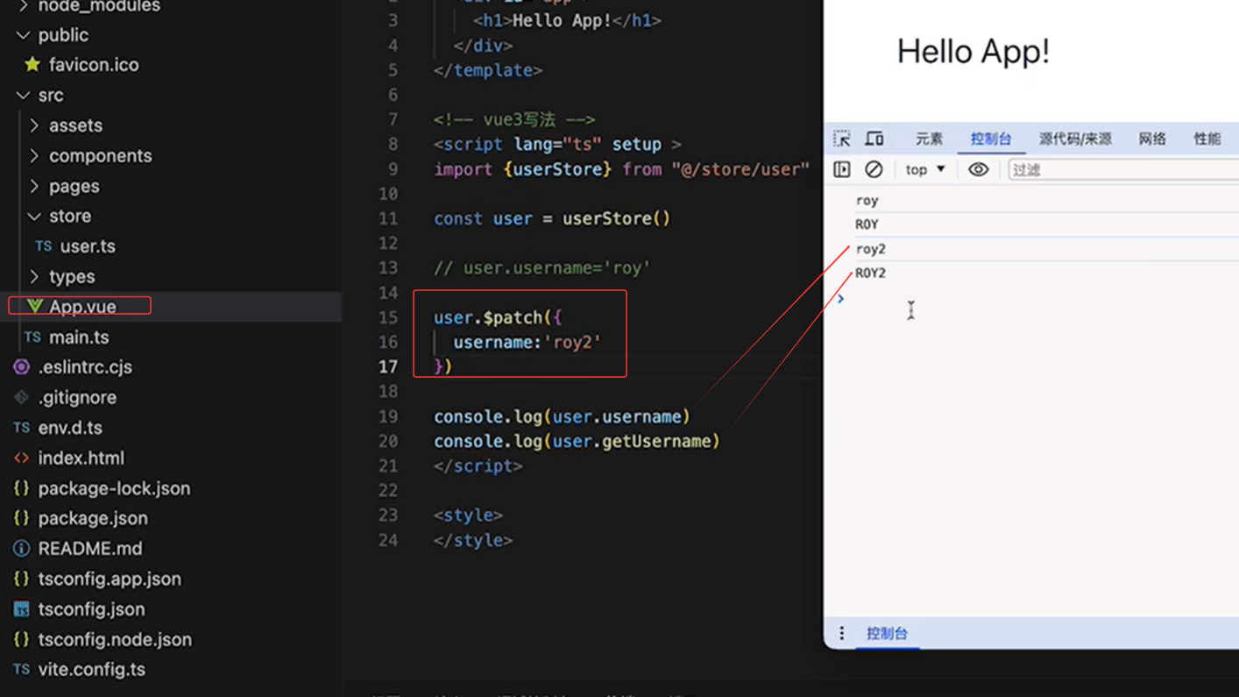This screenshot has height=697, width=1239.
Task: Toggle device toolbar icon in DevTools
Action: (x=874, y=139)
